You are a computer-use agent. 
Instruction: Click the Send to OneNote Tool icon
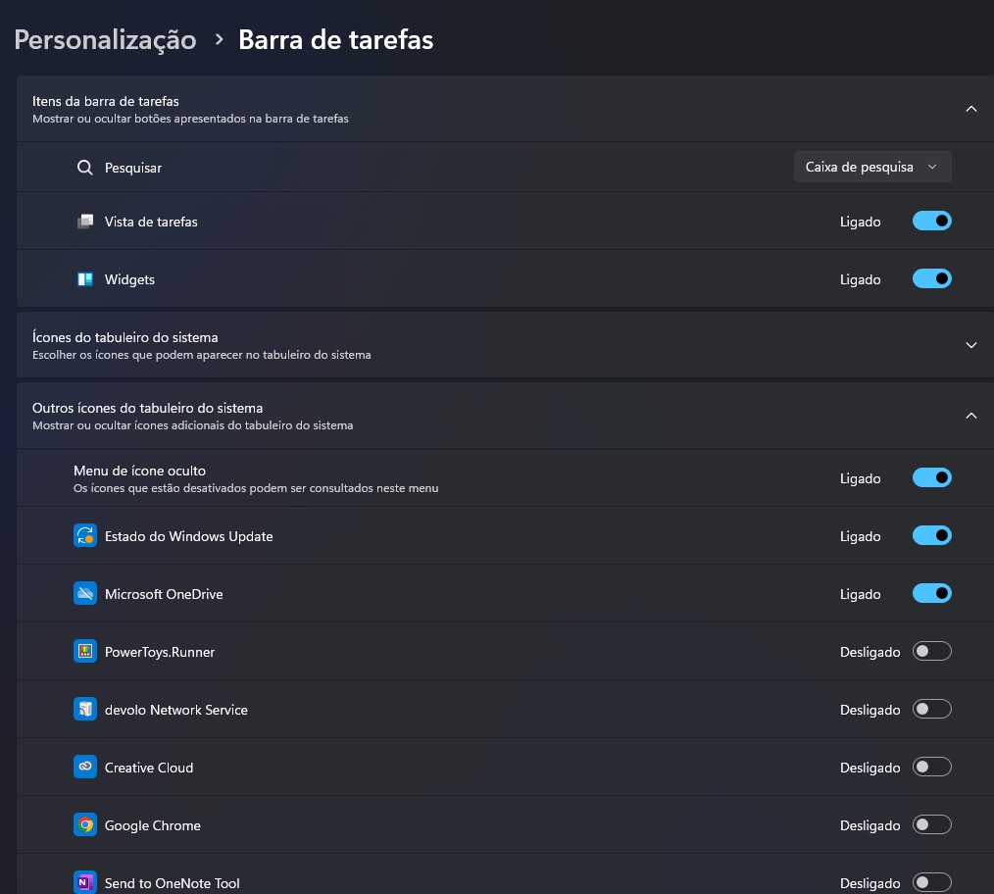[x=85, y=882]
